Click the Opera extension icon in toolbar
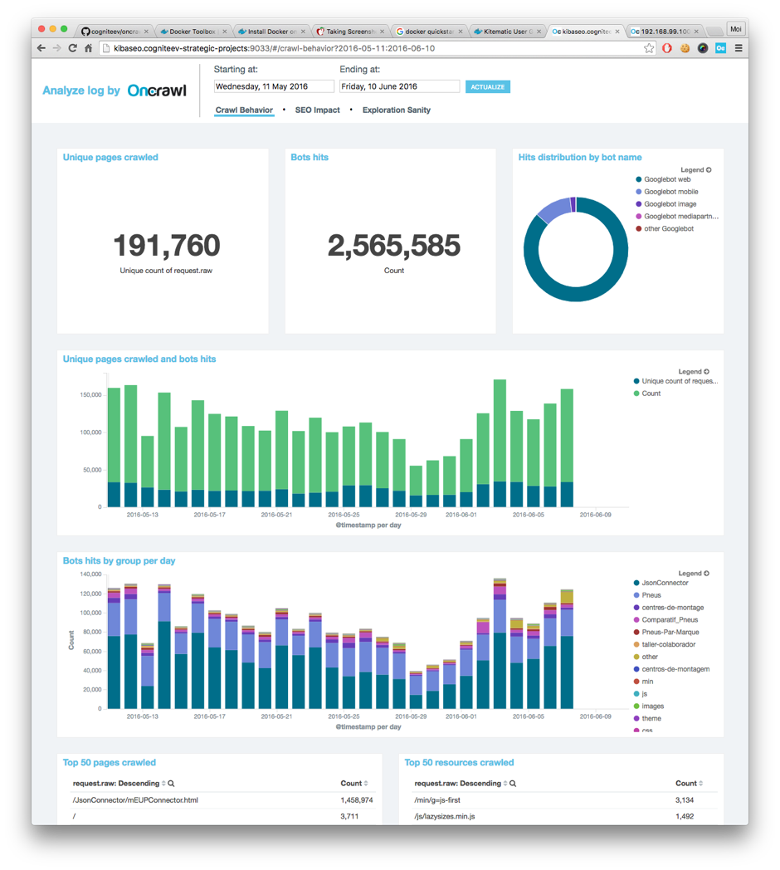This screenshot has height=870, width=780. pos(667,48)
